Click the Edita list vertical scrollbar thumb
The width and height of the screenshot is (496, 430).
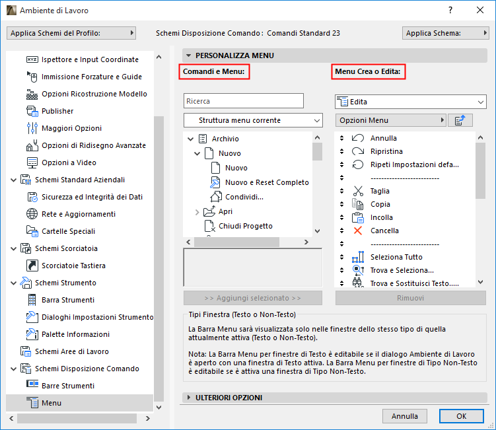(x=480, y=171)
